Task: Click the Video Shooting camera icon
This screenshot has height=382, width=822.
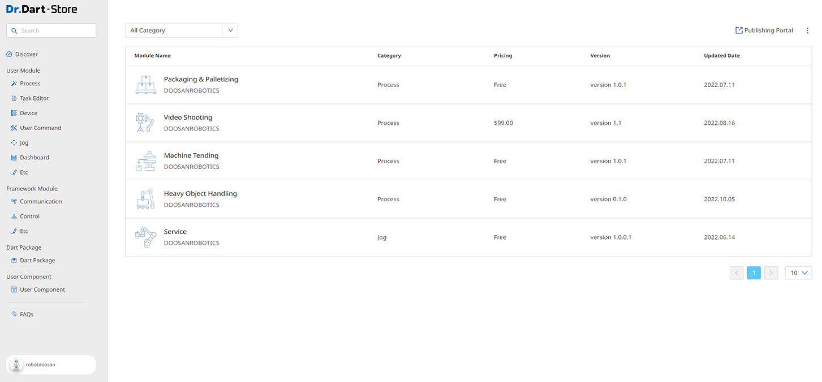Action: [145, 123]
